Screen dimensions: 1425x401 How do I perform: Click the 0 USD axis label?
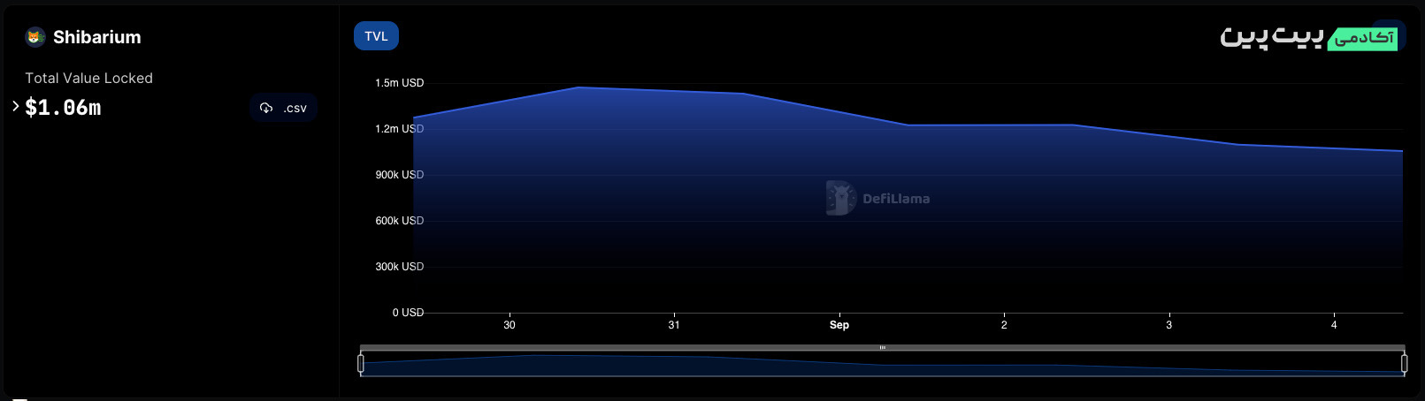(x=408, y=313)
